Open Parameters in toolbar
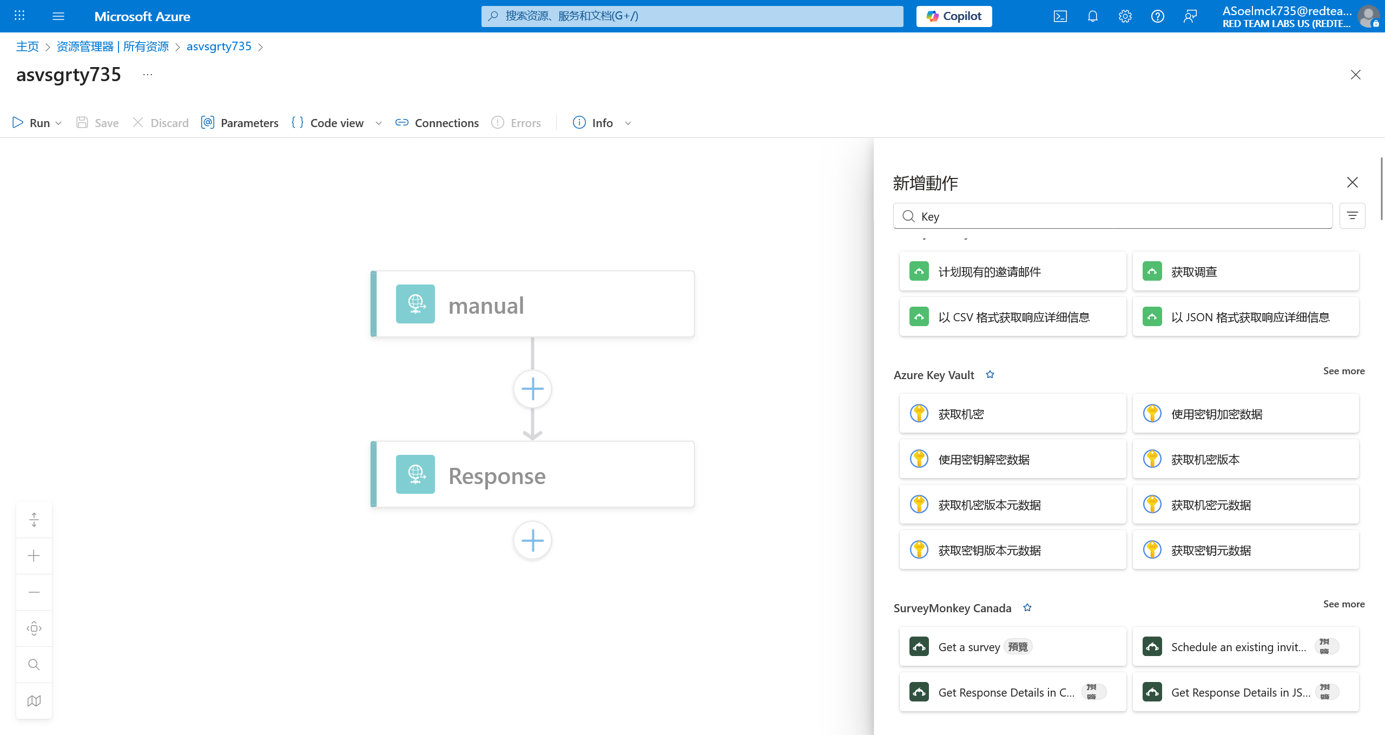Image resolution: width=1385 pixels, height=735 pixels. (x=240, y=123)
